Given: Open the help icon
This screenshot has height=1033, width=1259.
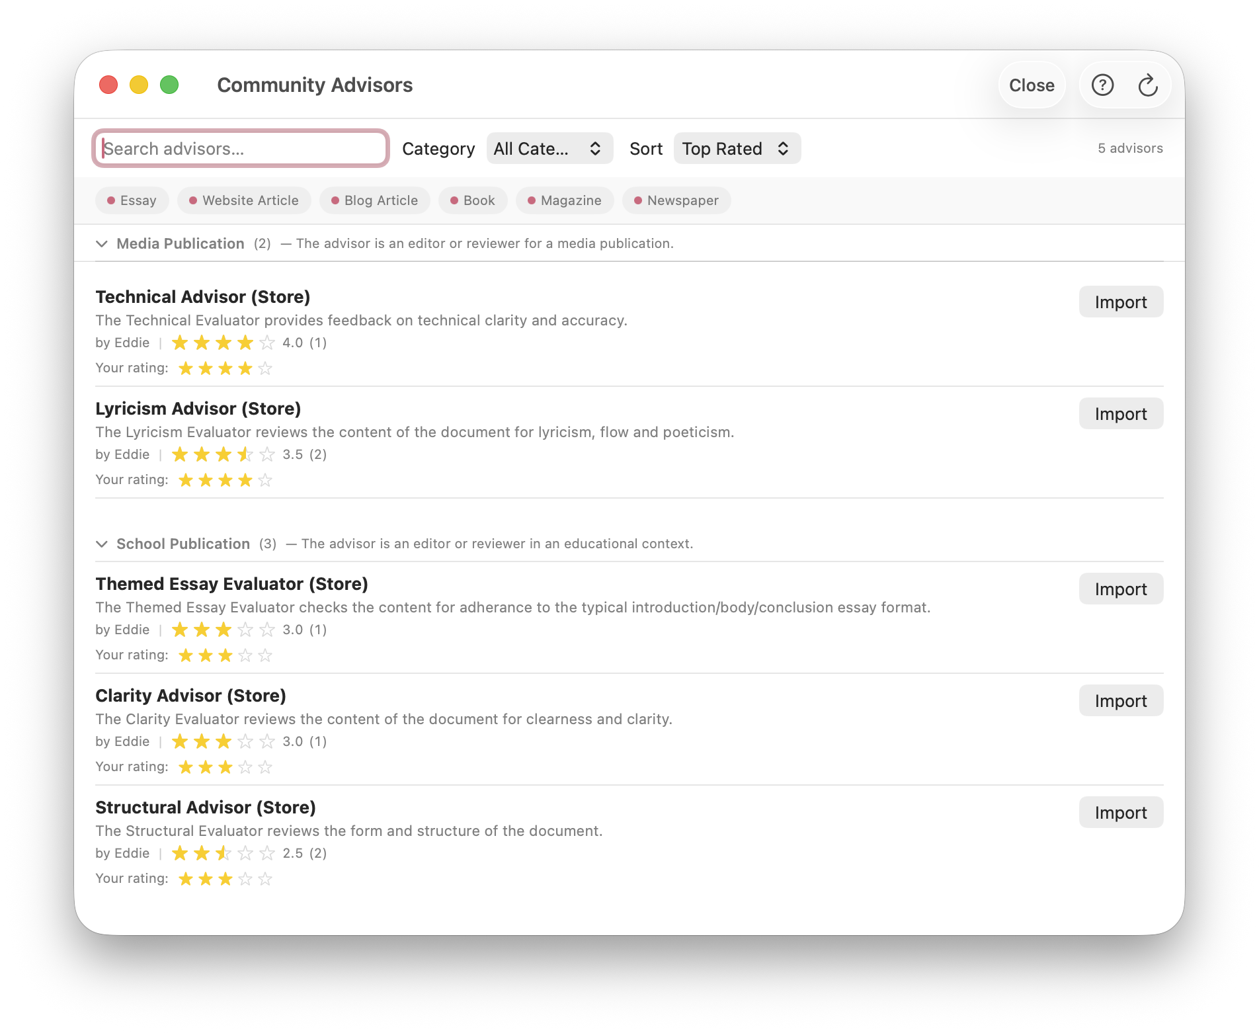Looking at the screenshot, I should [x=1102, y=85].
